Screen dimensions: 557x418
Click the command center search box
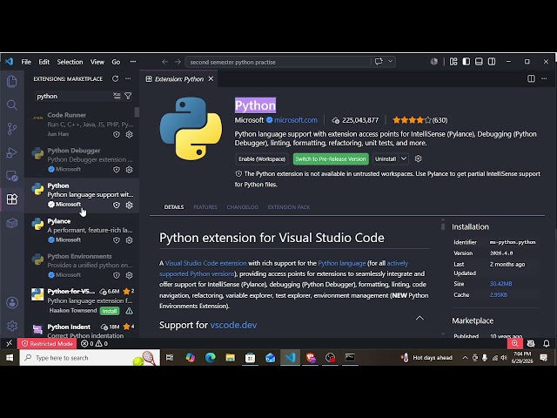(x=278, y=62)
